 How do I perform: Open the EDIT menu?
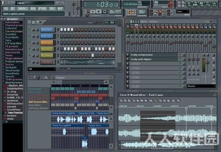(x=13, y=9)
